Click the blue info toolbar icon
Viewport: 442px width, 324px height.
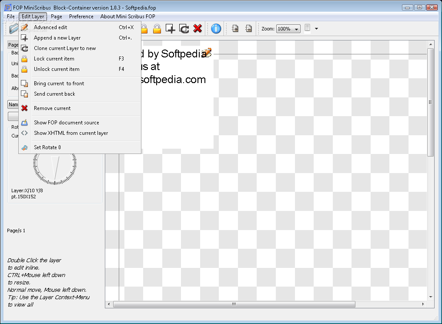216,28
